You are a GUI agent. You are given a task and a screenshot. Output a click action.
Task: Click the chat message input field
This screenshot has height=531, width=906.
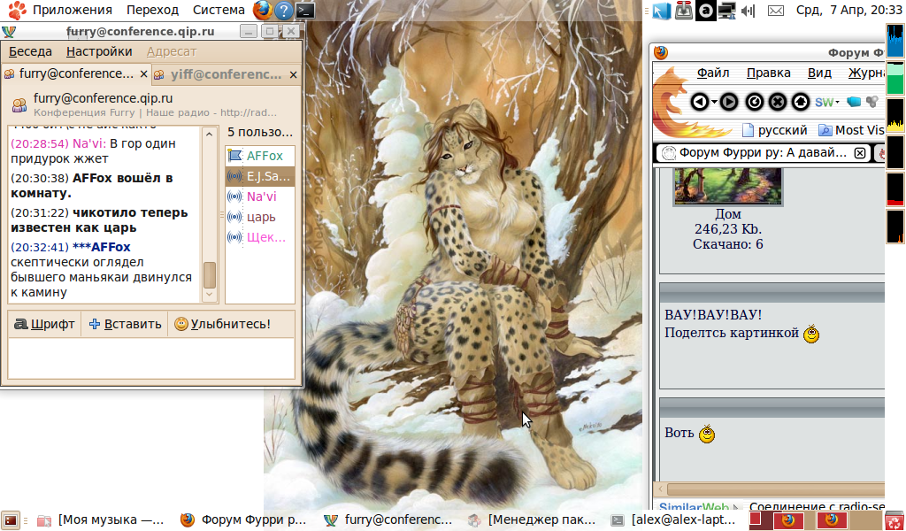(x=150, y=358)
